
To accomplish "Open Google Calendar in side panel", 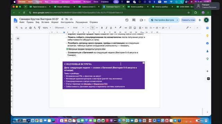I will (207, 28).
